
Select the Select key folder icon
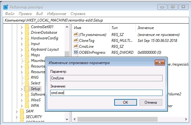[27, 83]
